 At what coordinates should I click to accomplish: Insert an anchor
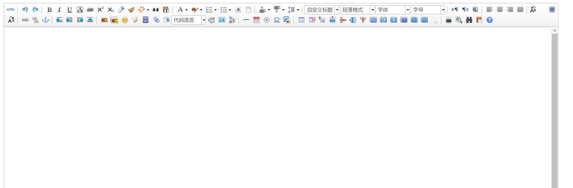(x=45, y=20)
